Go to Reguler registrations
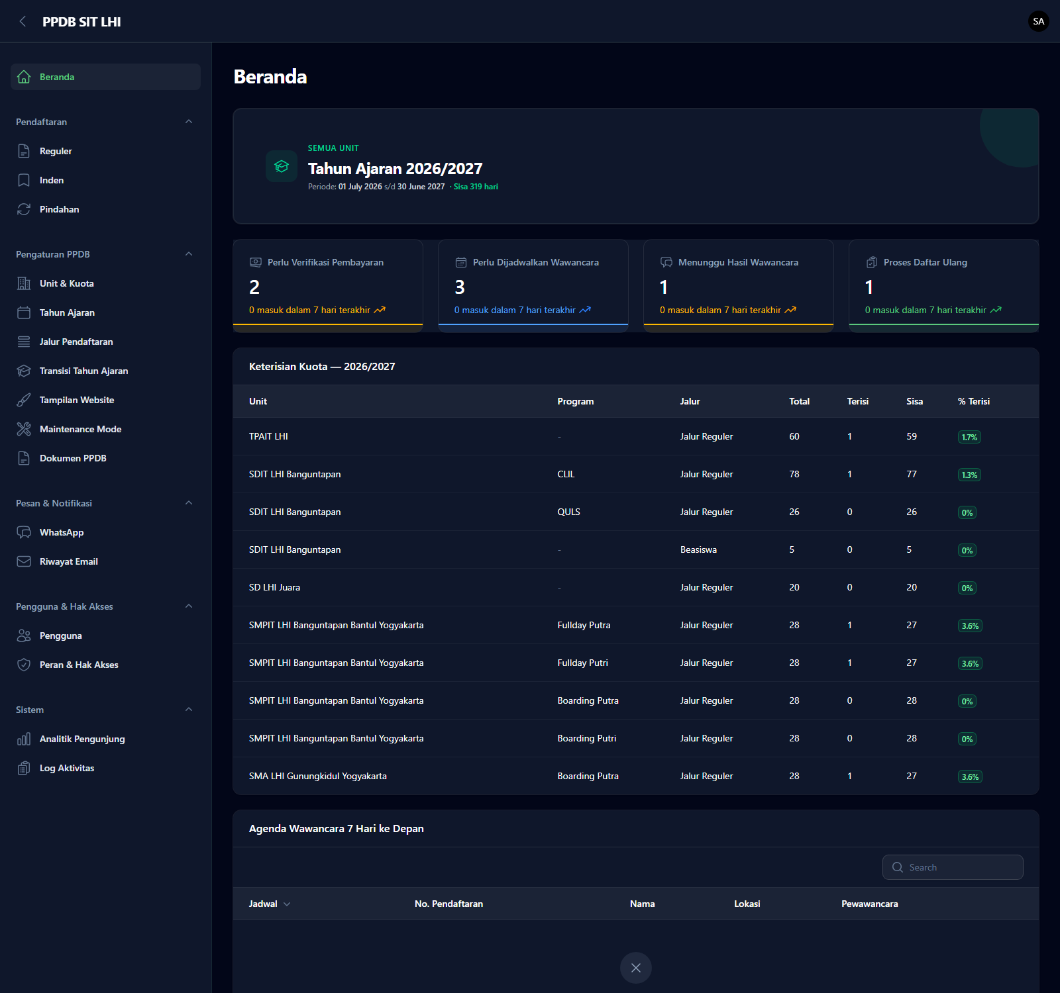This screenshot has width=1060, height=993. pos(105,151)
